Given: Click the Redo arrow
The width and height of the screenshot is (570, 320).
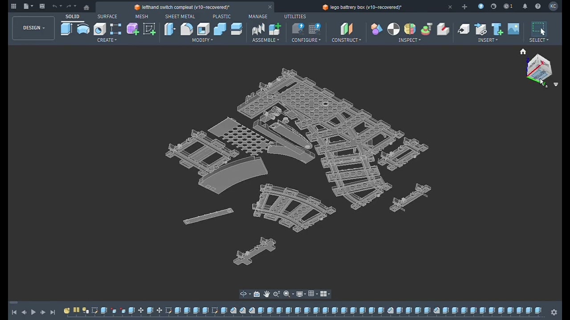Looking at the screenshot, I should tap(69, 6).
